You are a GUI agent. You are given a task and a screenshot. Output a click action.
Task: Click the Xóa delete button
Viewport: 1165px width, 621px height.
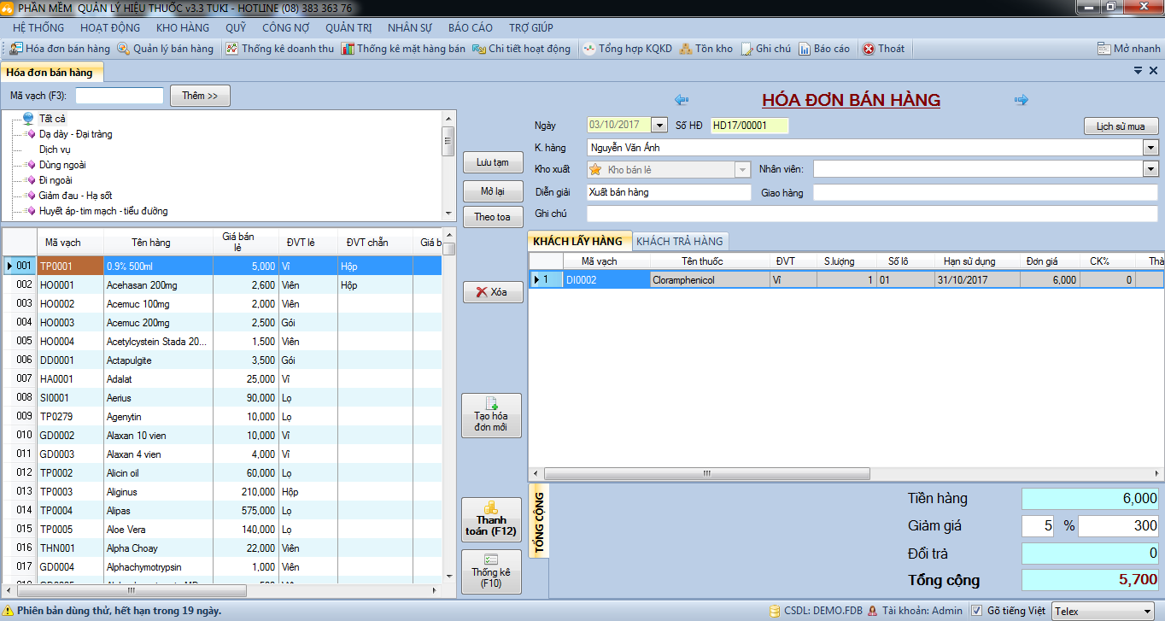pos(493,292)
